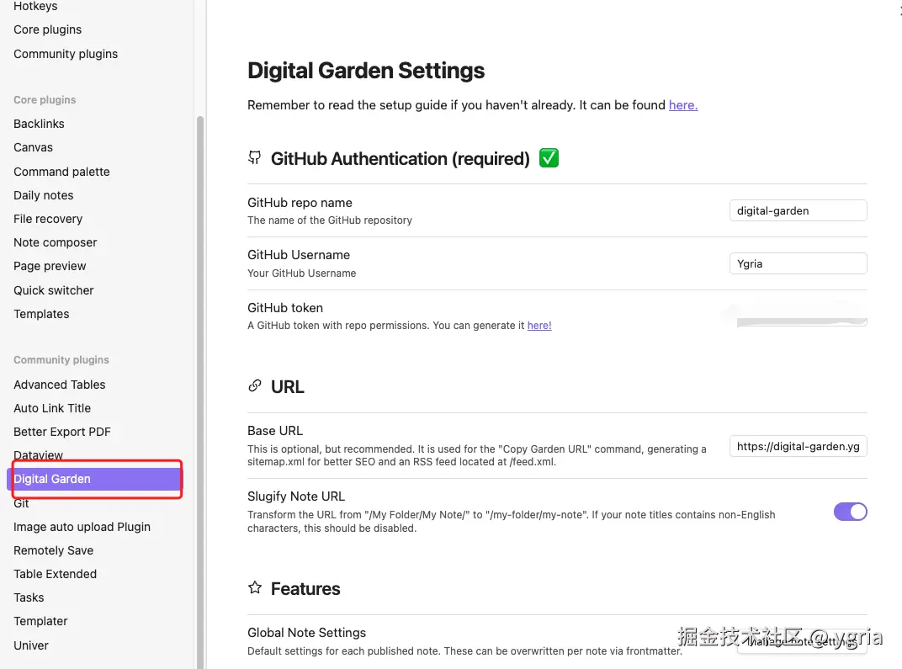The image size is (902, 669).
Task: Go to the Remotely Save settings
Action: point(53,550)
